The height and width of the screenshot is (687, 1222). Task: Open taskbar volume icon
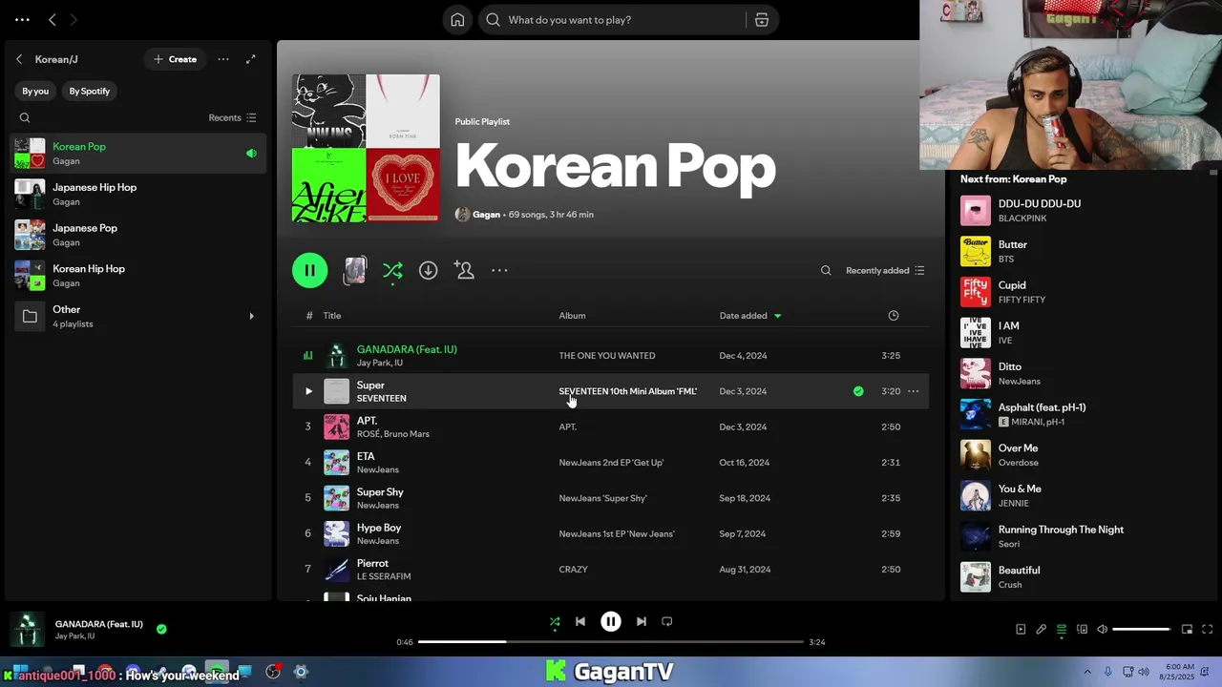point(1144,673)
